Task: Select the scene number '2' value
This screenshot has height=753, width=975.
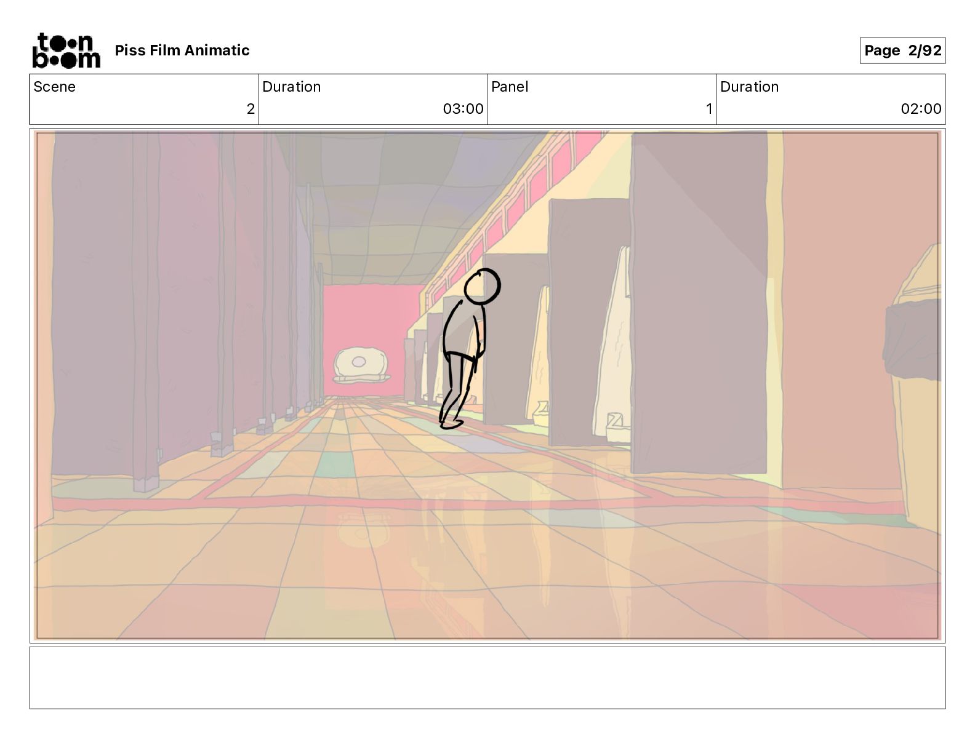Action: [251, 109]
